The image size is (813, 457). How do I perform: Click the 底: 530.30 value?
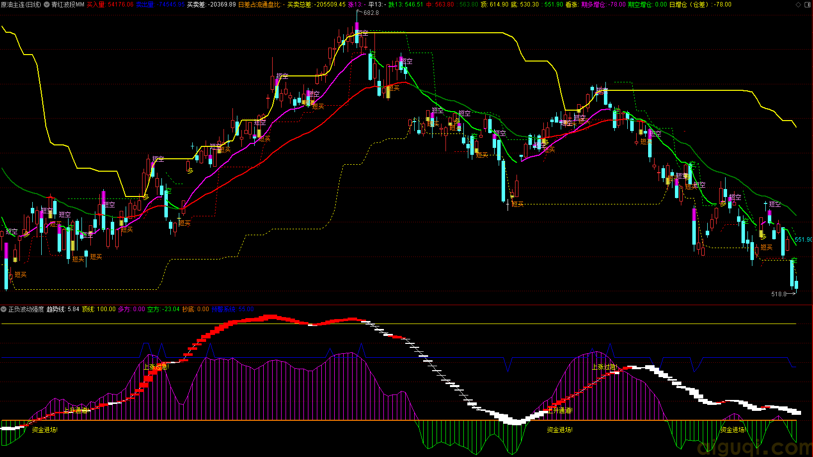click(x=525, y=4)
